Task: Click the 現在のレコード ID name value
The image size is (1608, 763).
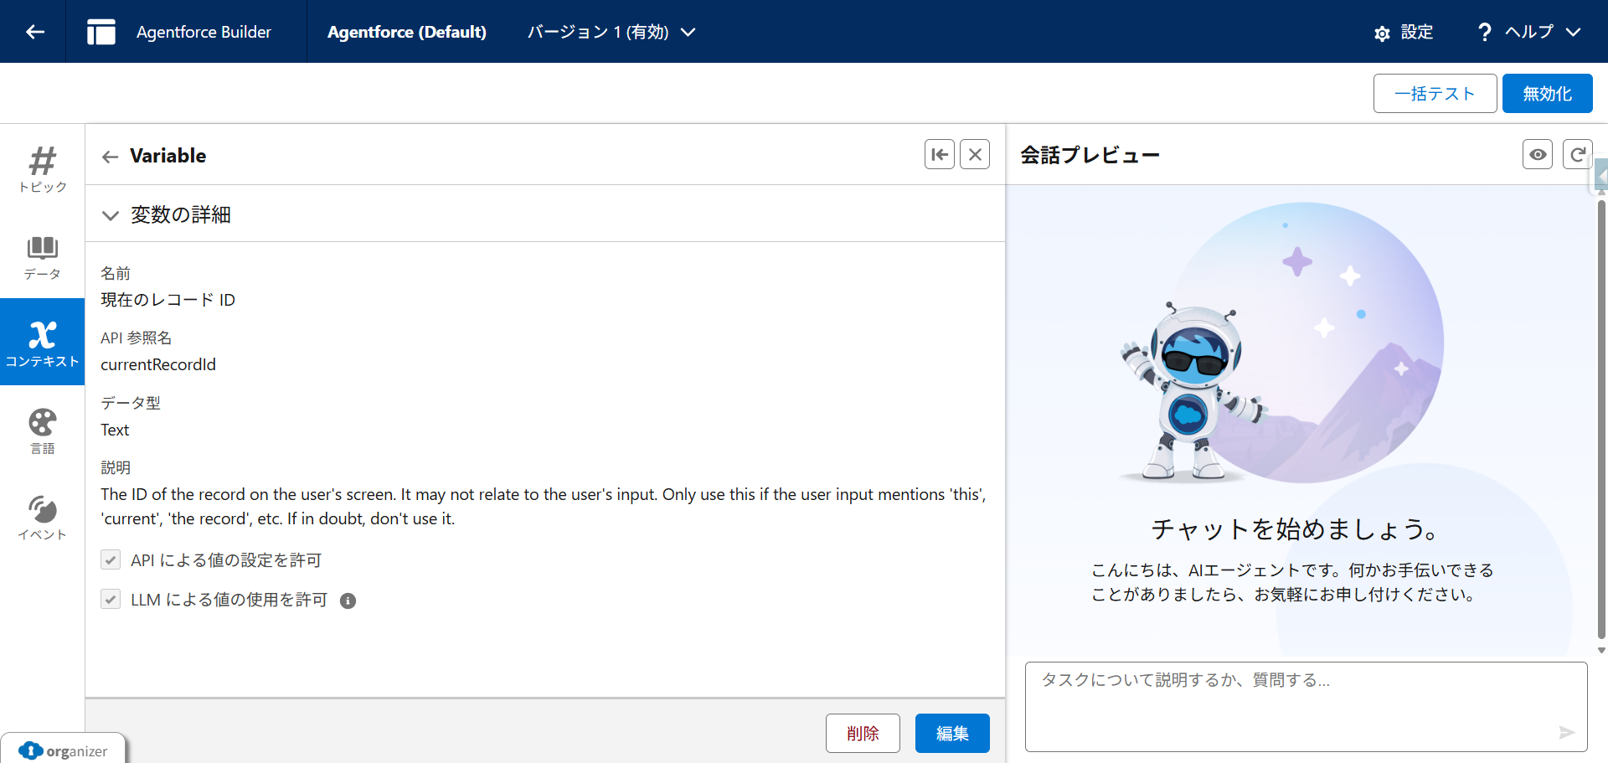Action: (x=167, y=300)
